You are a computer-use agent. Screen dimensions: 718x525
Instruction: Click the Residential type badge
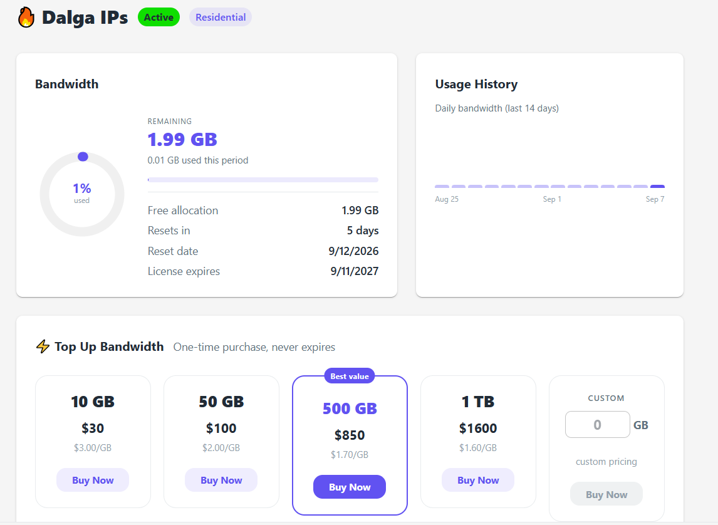click(221, 17)
